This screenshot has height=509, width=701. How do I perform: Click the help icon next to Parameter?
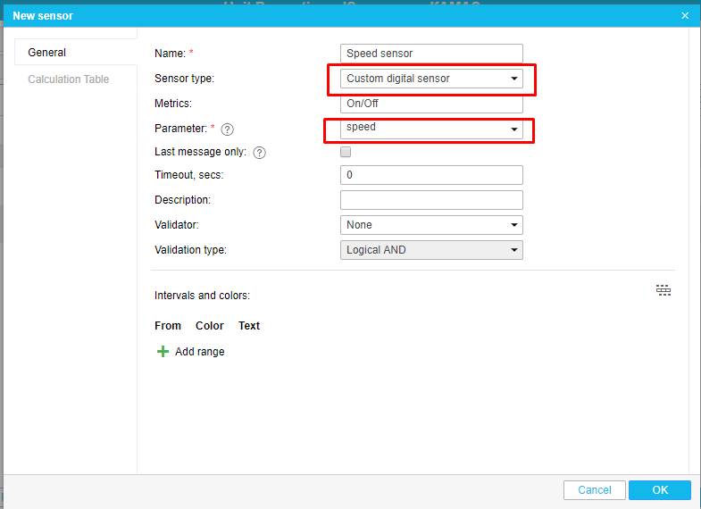227,129
